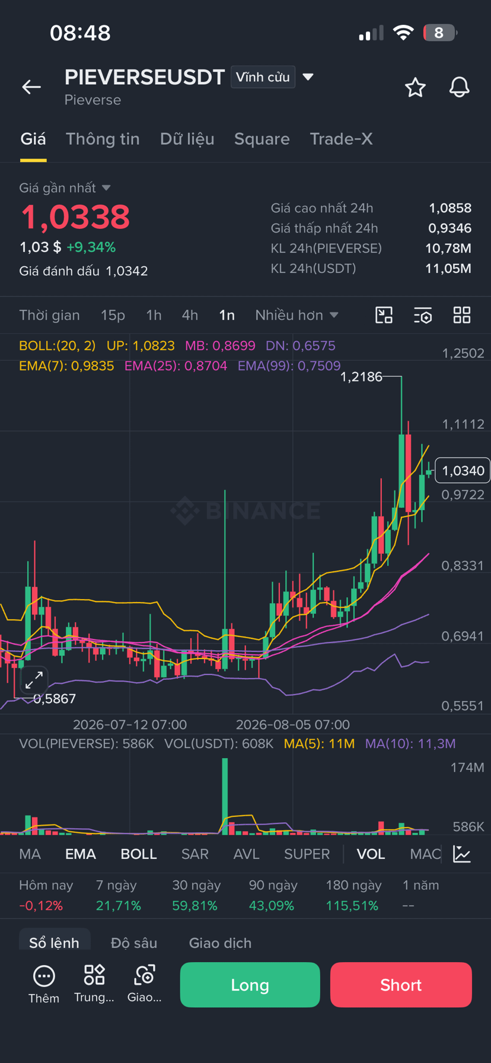
Task: Toggle the BOLL indicator
Action: [139, 854]
